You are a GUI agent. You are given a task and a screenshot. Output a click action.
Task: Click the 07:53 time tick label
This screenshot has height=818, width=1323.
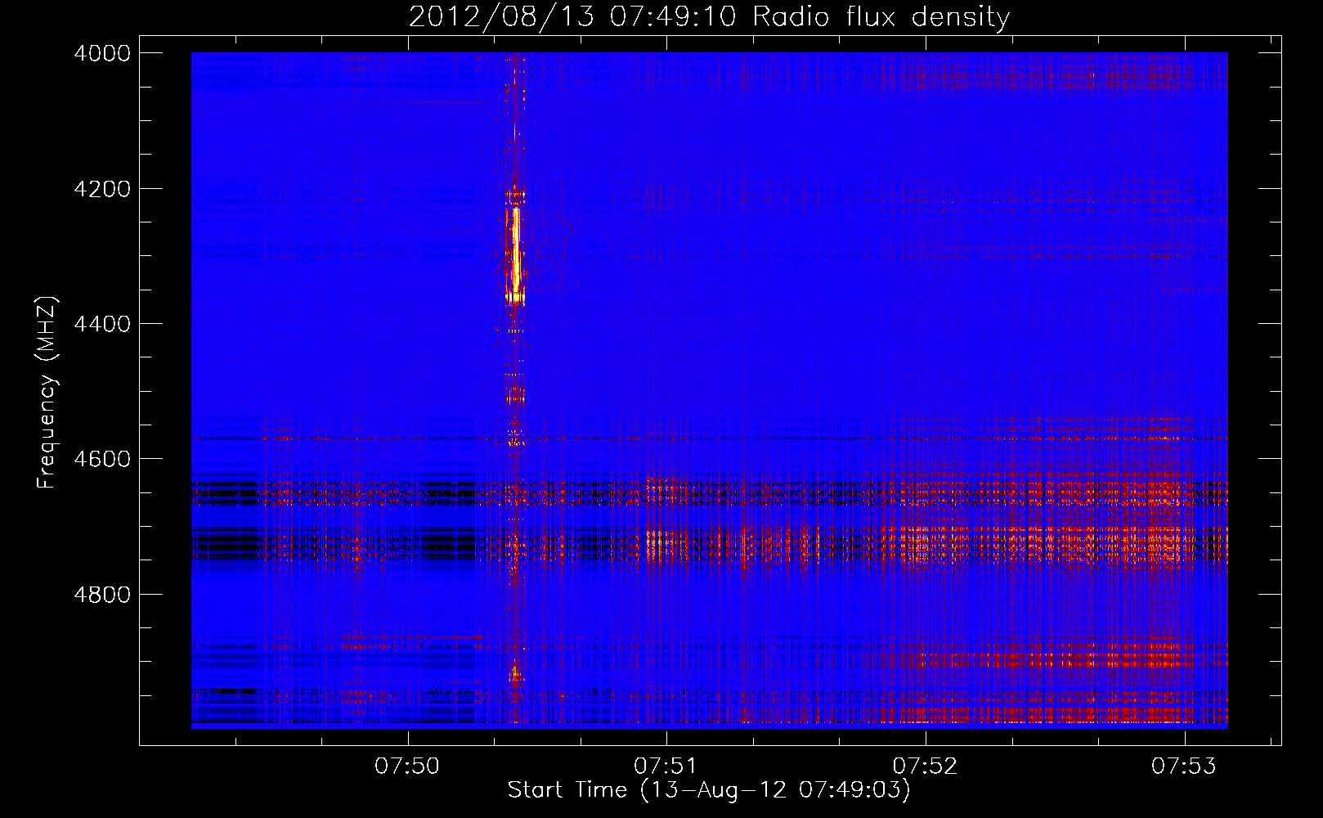1184,766
